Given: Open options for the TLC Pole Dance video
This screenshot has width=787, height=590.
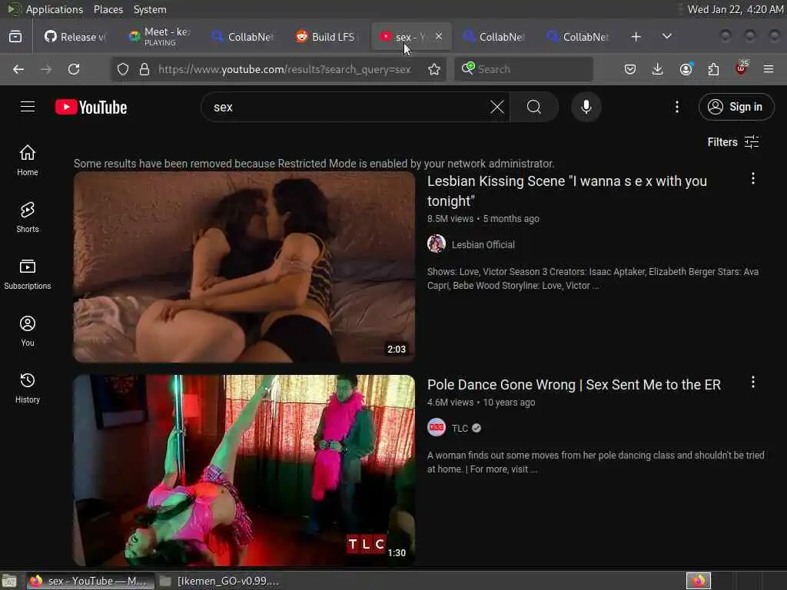Looking at the screenshot, I should click(x=753, y=383).
